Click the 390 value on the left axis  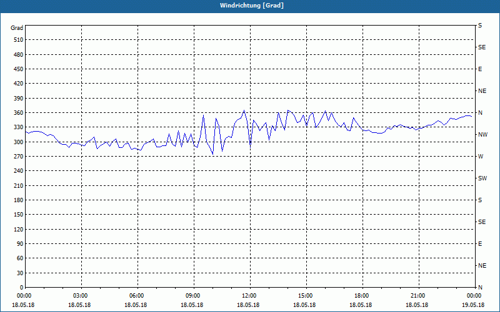tap(19, 98)
